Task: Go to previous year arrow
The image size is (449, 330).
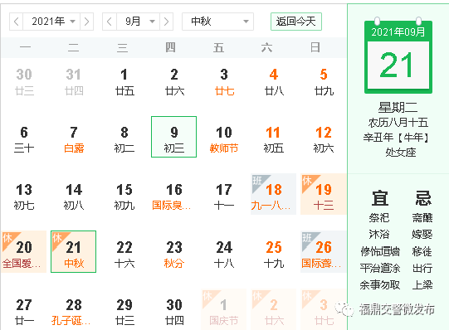Action: [17, 22]
